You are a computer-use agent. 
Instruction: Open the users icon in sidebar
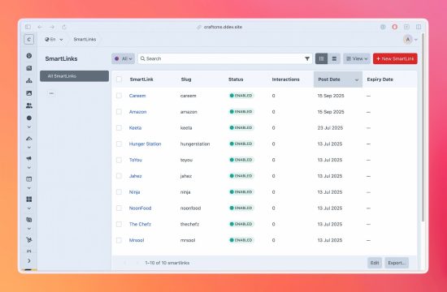coord(28,105)
